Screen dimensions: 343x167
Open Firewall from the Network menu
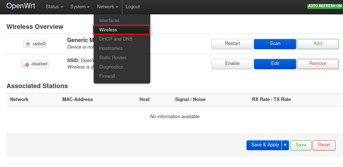tap(107, 76)
